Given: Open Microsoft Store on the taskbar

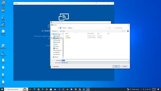Looking at the screenshot, I should (51, 89).
